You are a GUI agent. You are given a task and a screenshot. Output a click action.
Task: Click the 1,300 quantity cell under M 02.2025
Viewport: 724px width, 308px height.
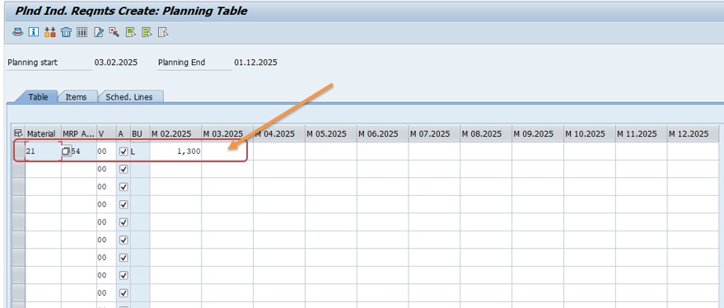[x=175, y=151]
